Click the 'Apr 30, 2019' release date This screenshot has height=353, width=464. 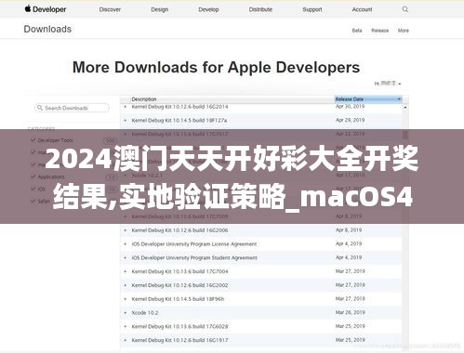(350, 106)
